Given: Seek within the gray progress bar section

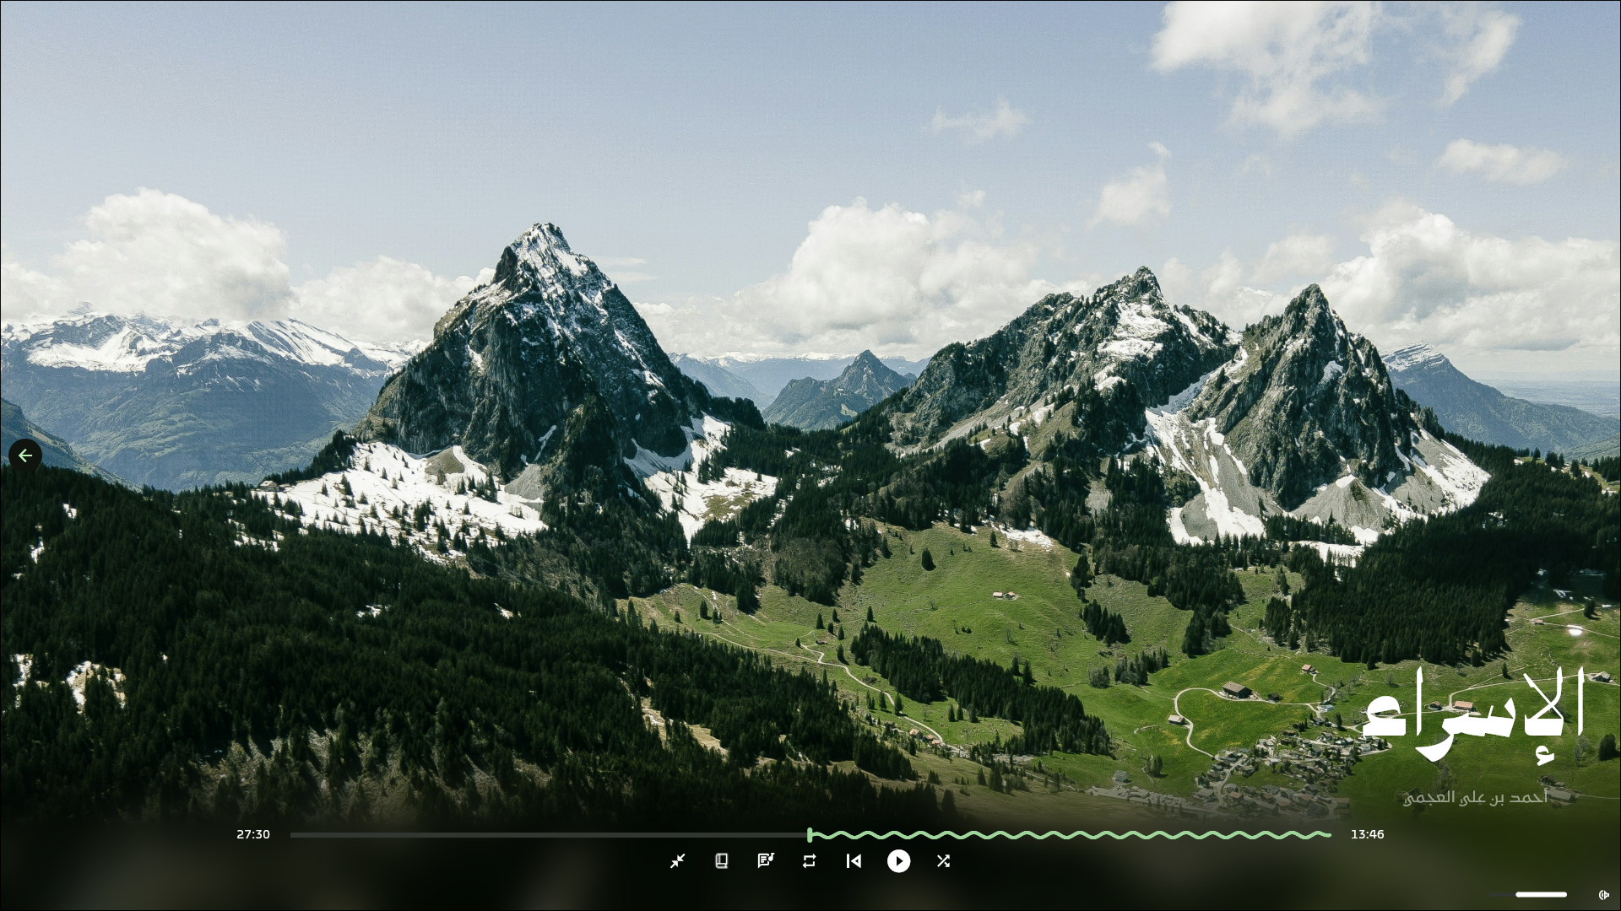Looking at the screenshot, I should [549, 835].
